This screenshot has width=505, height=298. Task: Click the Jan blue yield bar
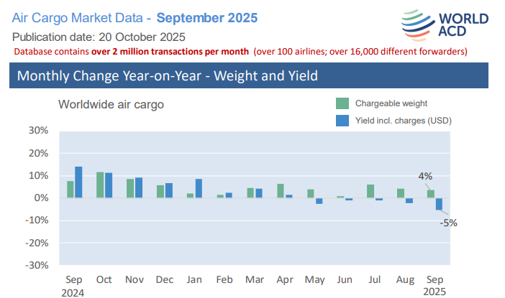(199, 189)
